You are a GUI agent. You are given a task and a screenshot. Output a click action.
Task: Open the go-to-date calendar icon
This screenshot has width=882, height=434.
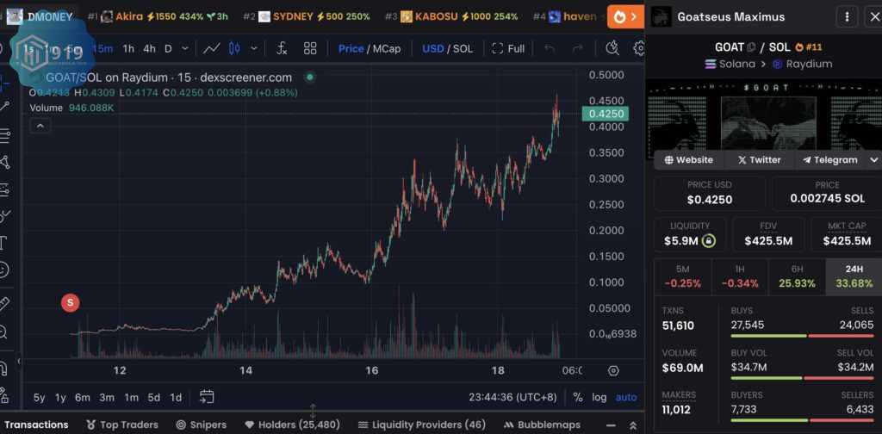tap(207, 397)
